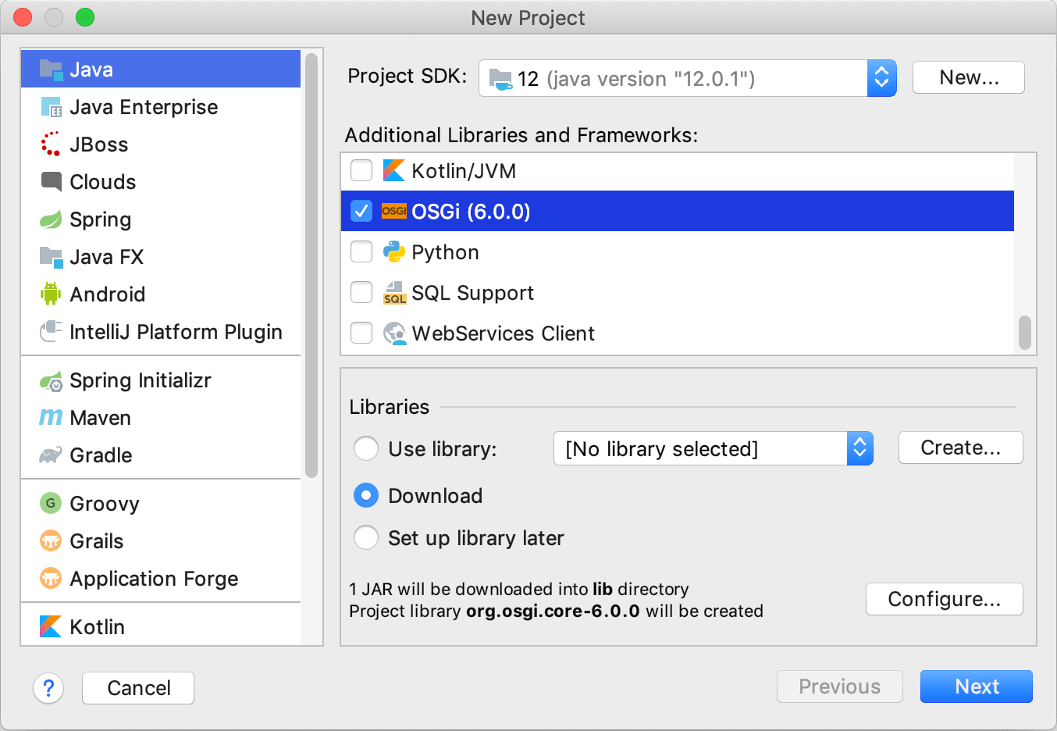1057x731 pixels.
Task: Click the Java folder icon in sidebar
Action: pyautogui.click(x=51, y=70)
